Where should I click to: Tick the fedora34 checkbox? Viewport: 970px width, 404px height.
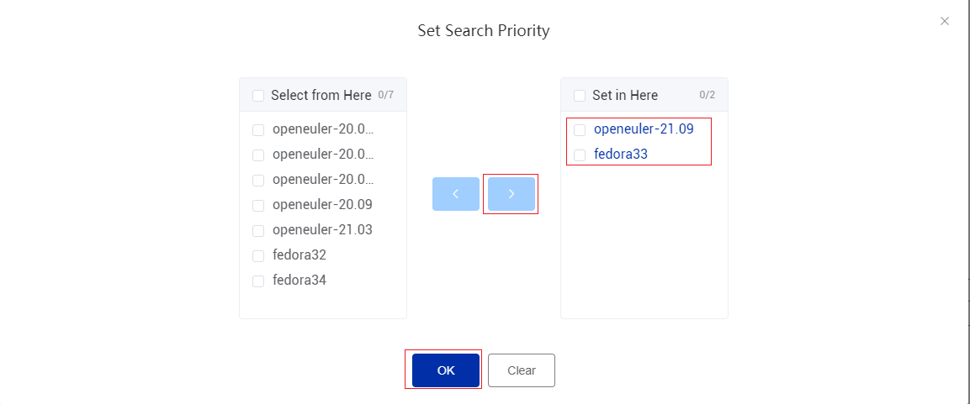point(258,281)
